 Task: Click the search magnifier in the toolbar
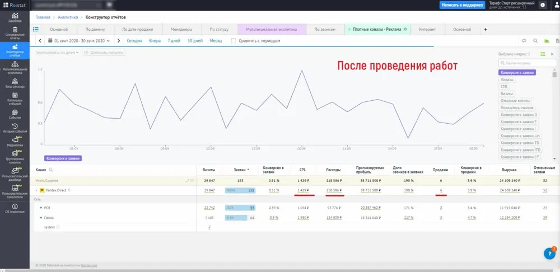535,41
